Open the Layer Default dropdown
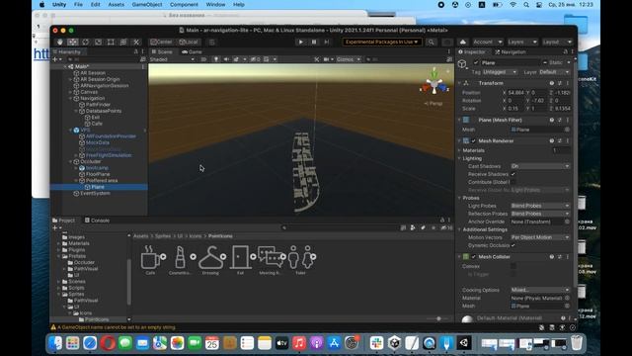 (x=554, y=72)
